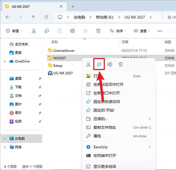The width and height of the screenshot is (176, 170).
Task: Go back with the left arrow
Action: pos(8,17)
